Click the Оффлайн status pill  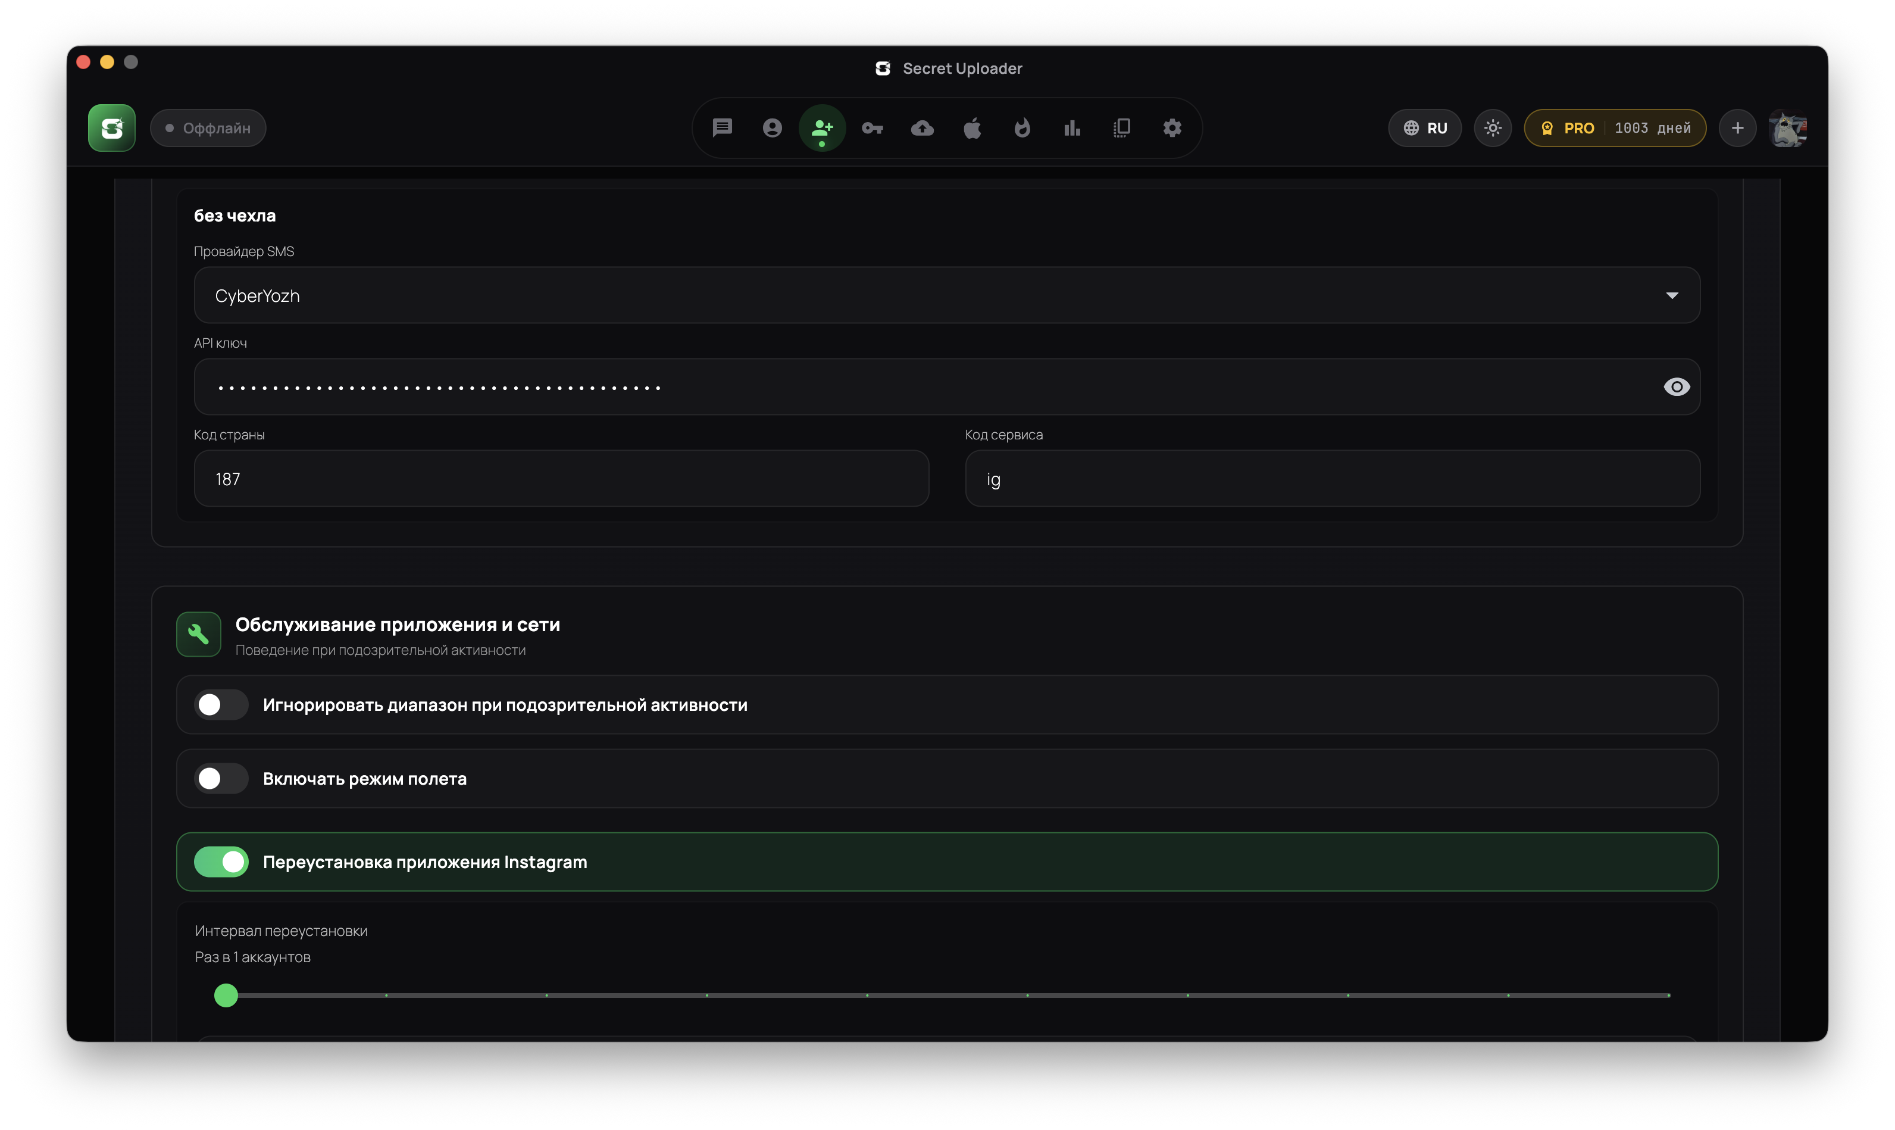point(208,128)
